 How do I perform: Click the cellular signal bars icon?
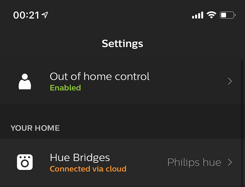[197, 15]
